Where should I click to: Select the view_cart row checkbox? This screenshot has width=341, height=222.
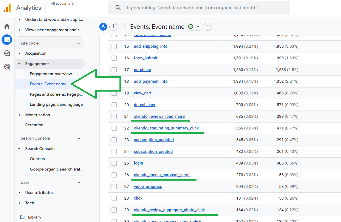114,93
